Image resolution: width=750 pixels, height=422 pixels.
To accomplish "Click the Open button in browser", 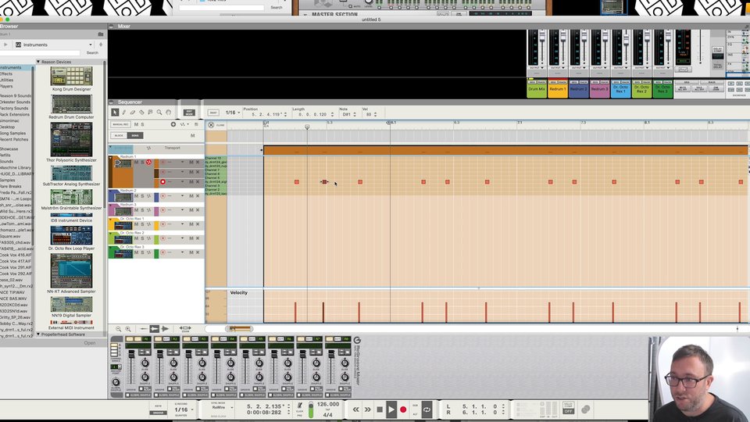I will [x=90, y=343].
